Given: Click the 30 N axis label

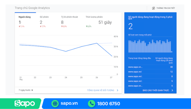Looking at the screenshot, I should click(x=116, y=47).
